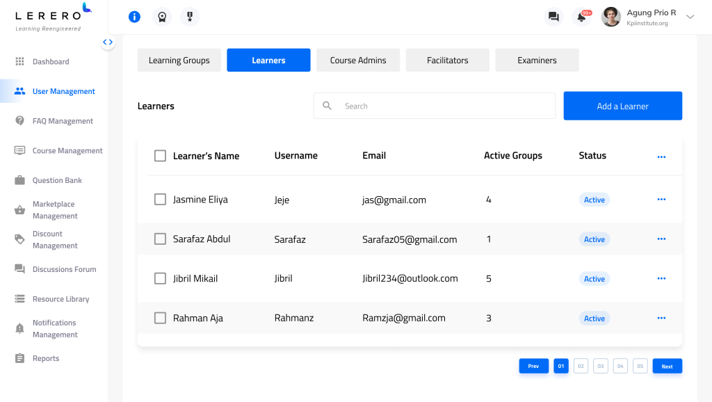Go to page 03 in pagination

(600, 365)
